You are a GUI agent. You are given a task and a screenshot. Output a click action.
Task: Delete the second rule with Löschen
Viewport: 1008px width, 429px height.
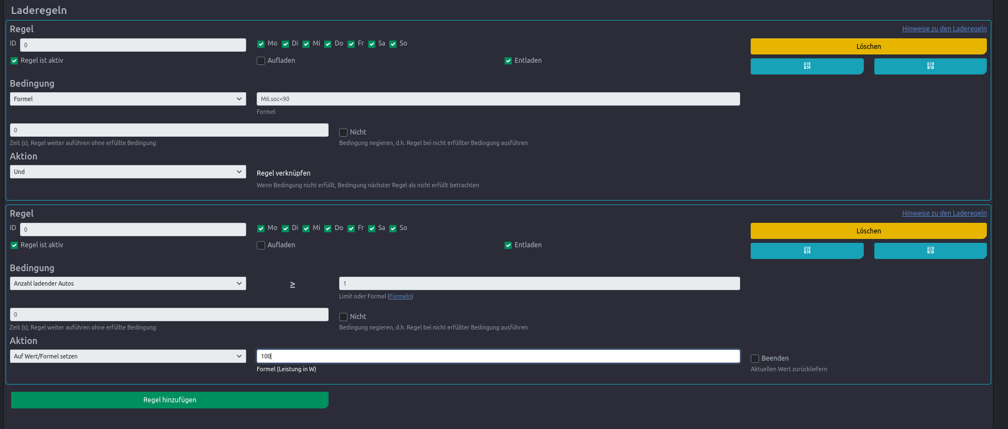(868, 231)
